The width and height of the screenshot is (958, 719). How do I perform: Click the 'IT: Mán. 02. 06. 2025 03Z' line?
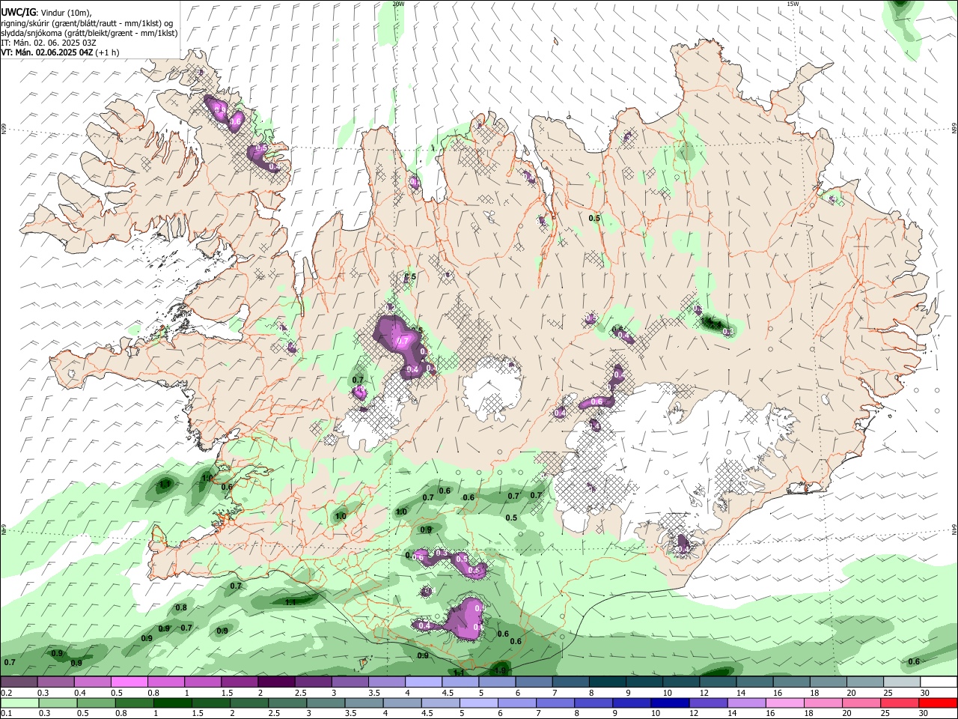click(x=49, y=43)
